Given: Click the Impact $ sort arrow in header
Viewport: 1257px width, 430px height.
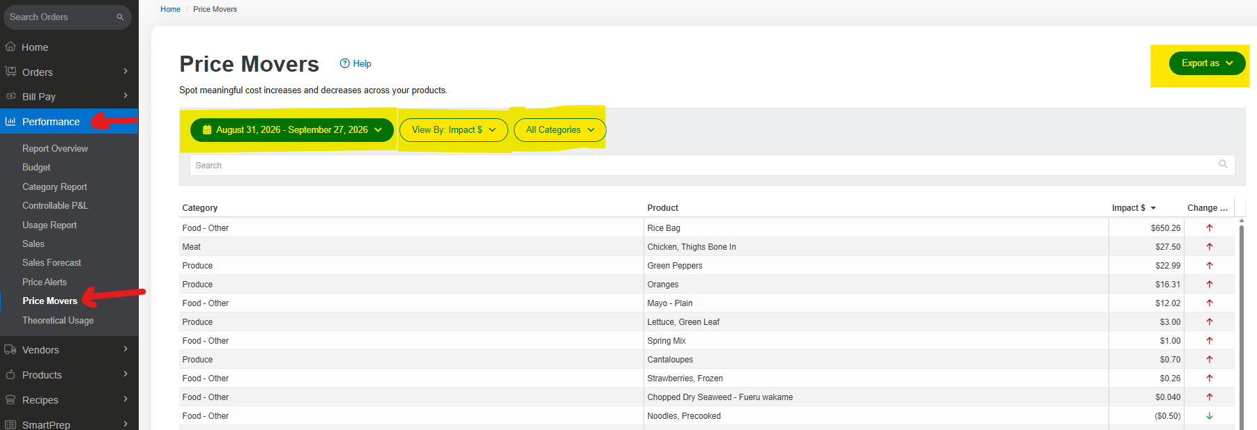Looking at the screenshot, I should [1153, 208].
